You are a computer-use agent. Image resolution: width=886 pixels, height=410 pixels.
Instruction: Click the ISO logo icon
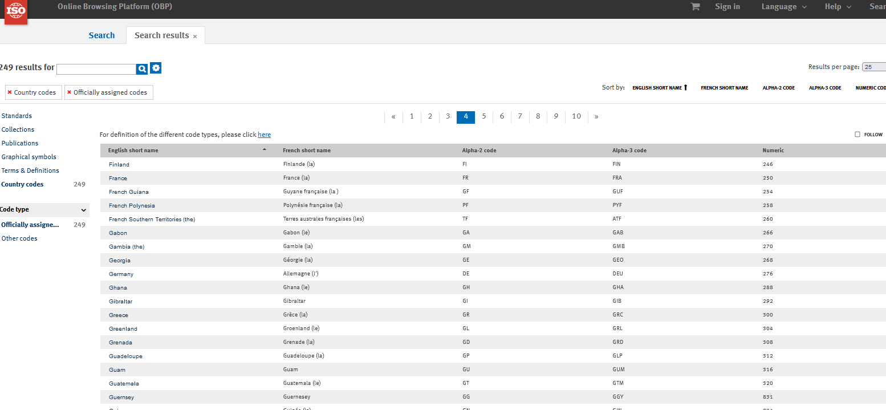[x=16, y=11]
